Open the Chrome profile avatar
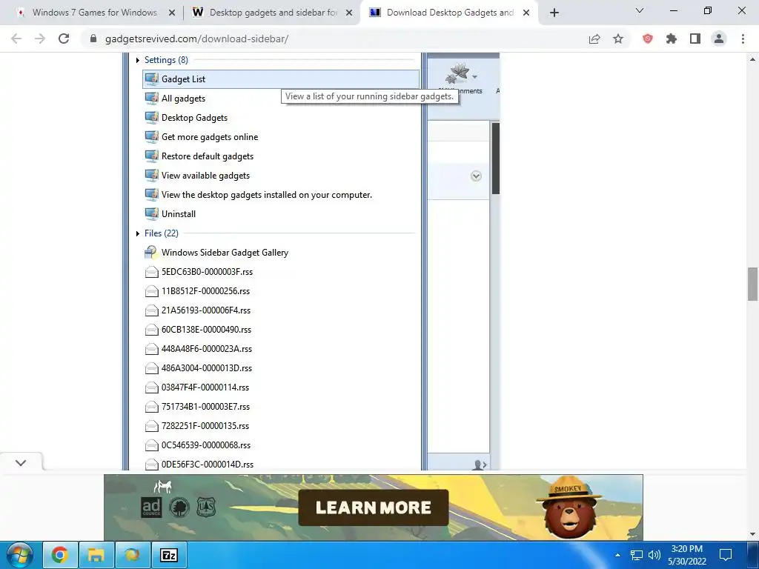The height and width of the screenshot is (569, 759). (719, 39)
